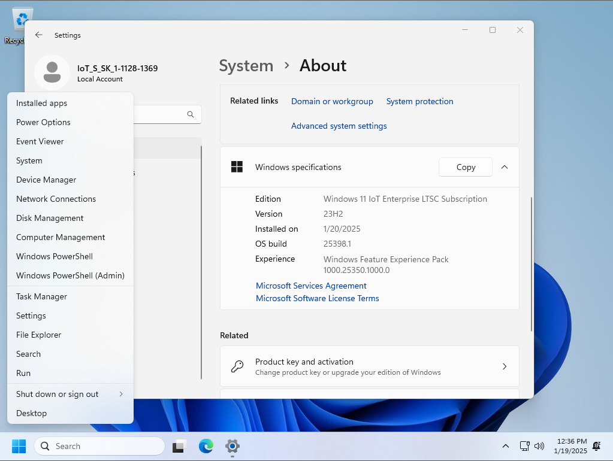This screenshot has height=461, width=613.
Task: Open Microsoft Services Agreement link
Action: 311,286
